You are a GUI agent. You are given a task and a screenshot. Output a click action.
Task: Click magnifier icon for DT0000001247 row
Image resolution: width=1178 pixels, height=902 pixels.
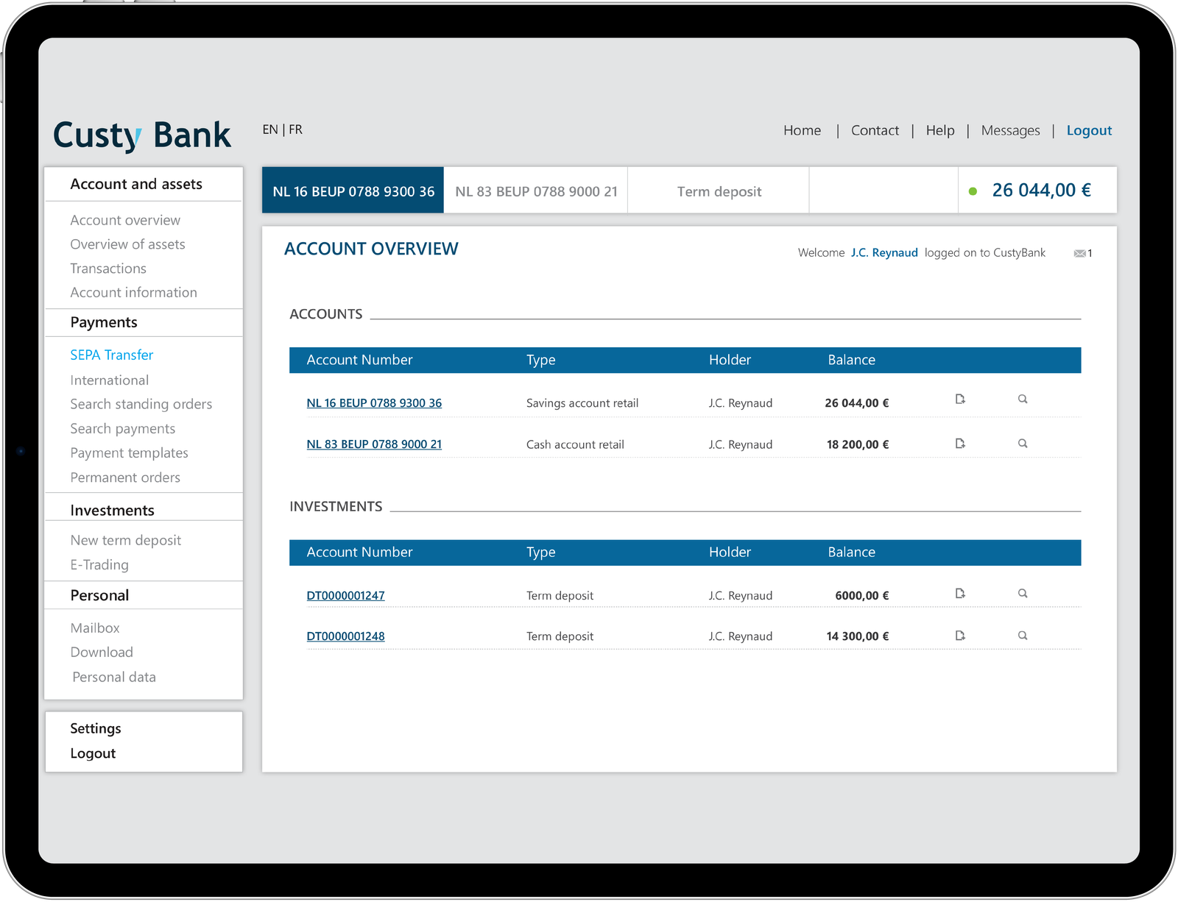point(1023,594)
